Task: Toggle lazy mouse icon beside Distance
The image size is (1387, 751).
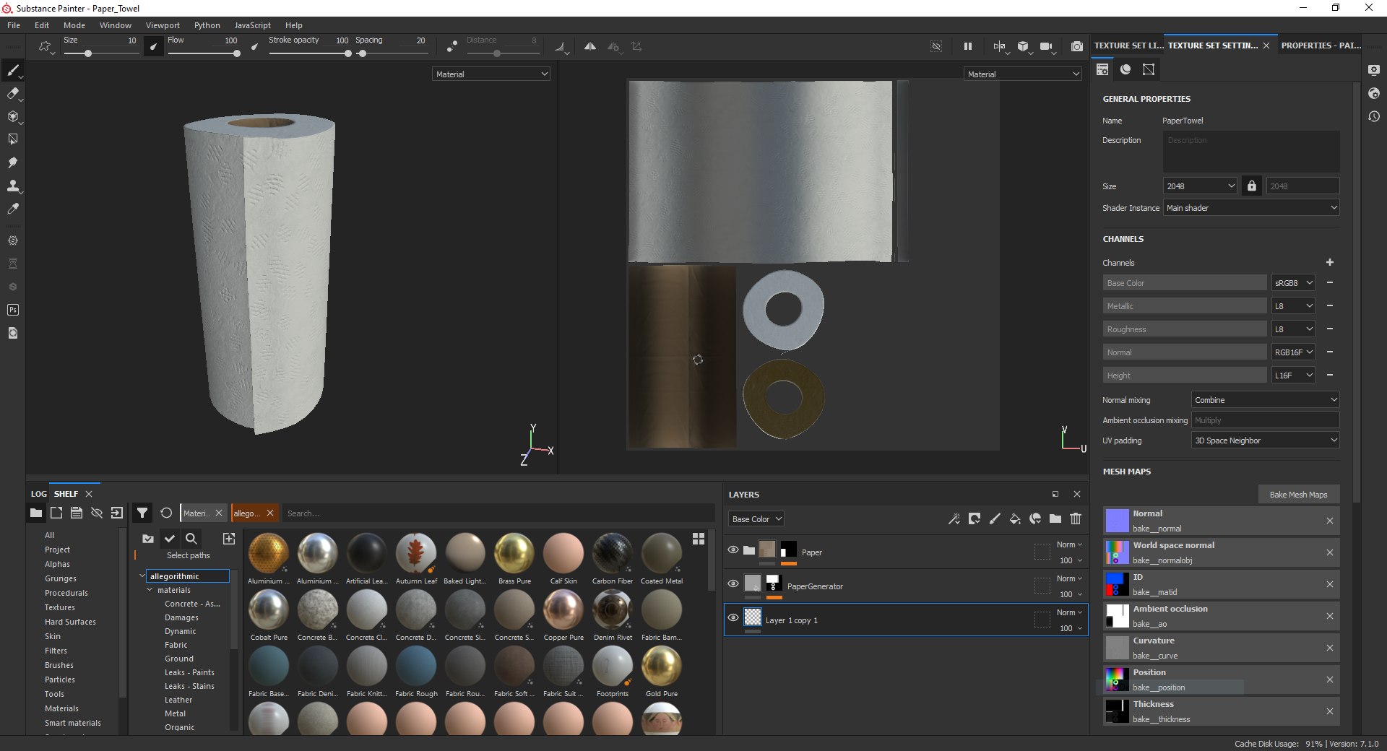Action: coord(451,46)
